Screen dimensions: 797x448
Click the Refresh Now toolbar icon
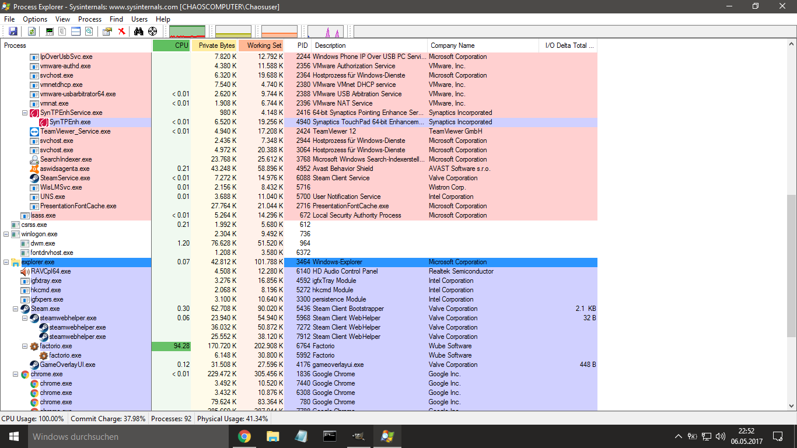coord(32,32)
